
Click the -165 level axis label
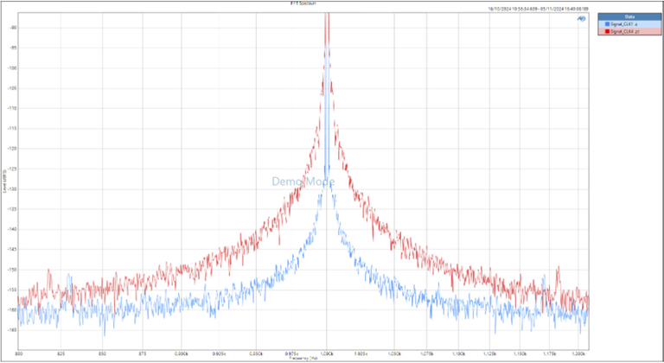click(x=12, y=329)
